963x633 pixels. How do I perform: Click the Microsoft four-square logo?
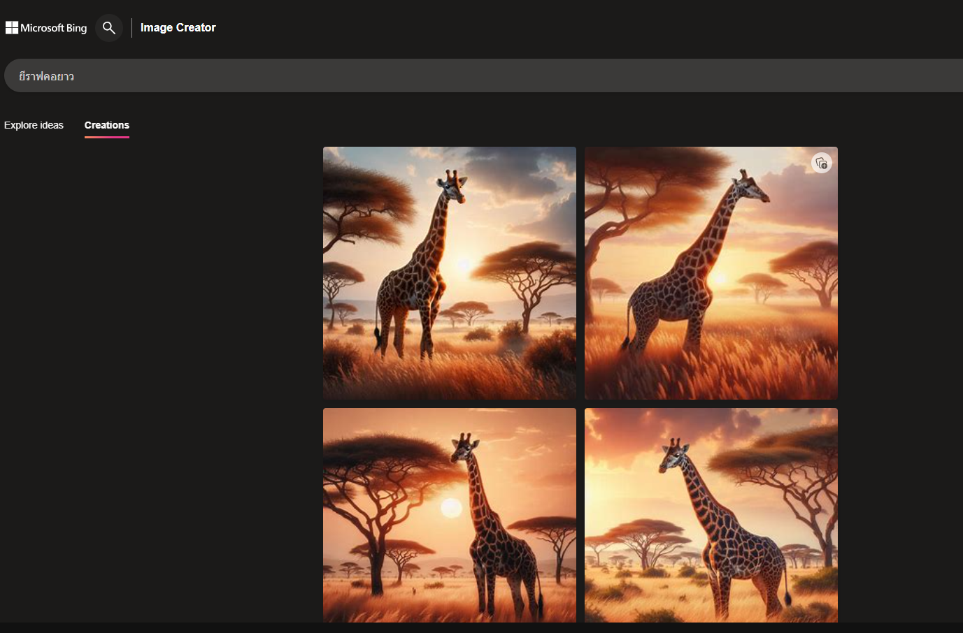point(12,28)
